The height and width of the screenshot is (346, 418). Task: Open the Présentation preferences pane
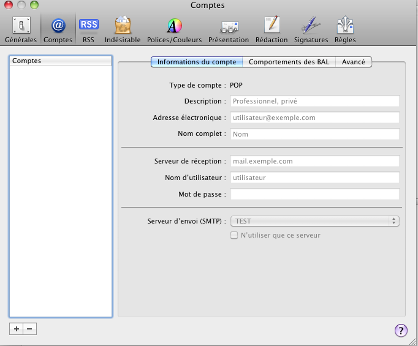point(229,29)
